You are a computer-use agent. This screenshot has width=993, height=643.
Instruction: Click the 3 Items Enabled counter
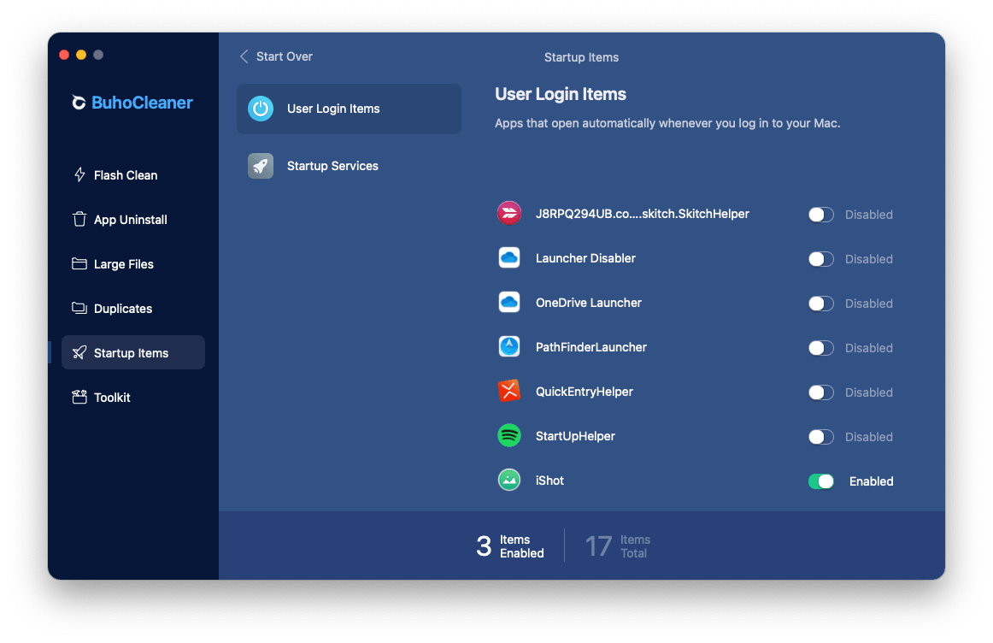510,546
